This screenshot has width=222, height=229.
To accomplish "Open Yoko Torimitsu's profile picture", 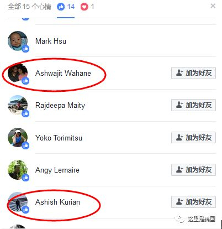I will [18, 138].
